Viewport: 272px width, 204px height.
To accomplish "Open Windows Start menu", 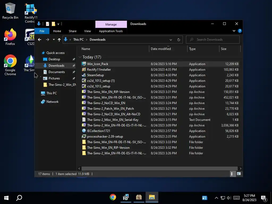I will (6, 198).
